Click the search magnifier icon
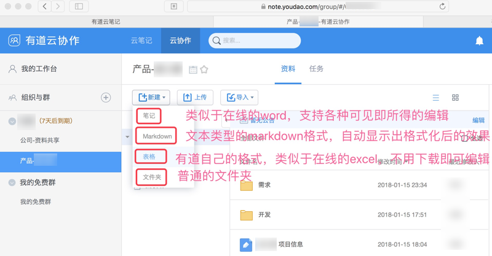 (216, 41)
